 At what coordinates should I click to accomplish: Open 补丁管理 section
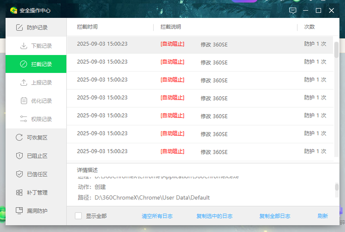(36, 193)
